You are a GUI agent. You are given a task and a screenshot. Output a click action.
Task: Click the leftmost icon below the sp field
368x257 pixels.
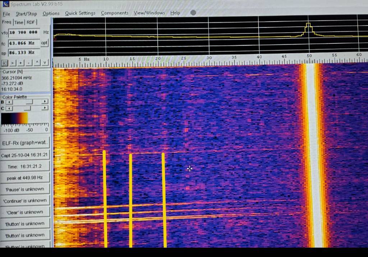(5, 63)
